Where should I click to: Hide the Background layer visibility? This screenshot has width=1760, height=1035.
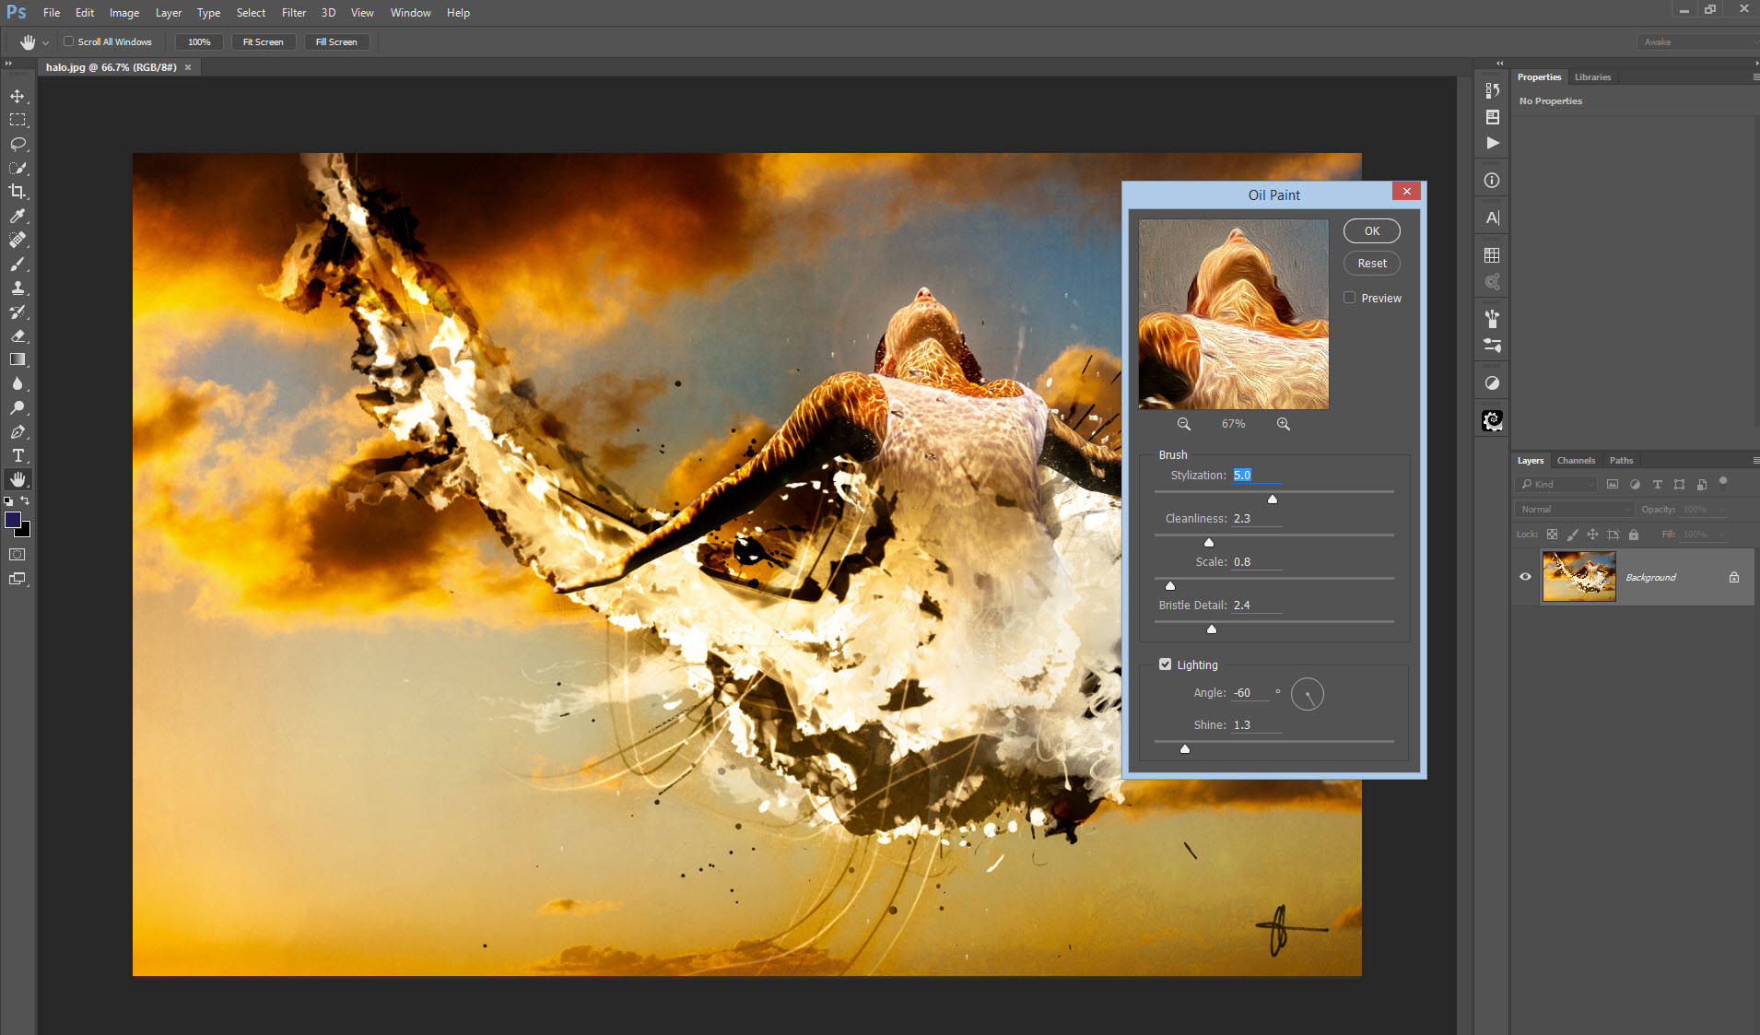[x=1525, y=577]
